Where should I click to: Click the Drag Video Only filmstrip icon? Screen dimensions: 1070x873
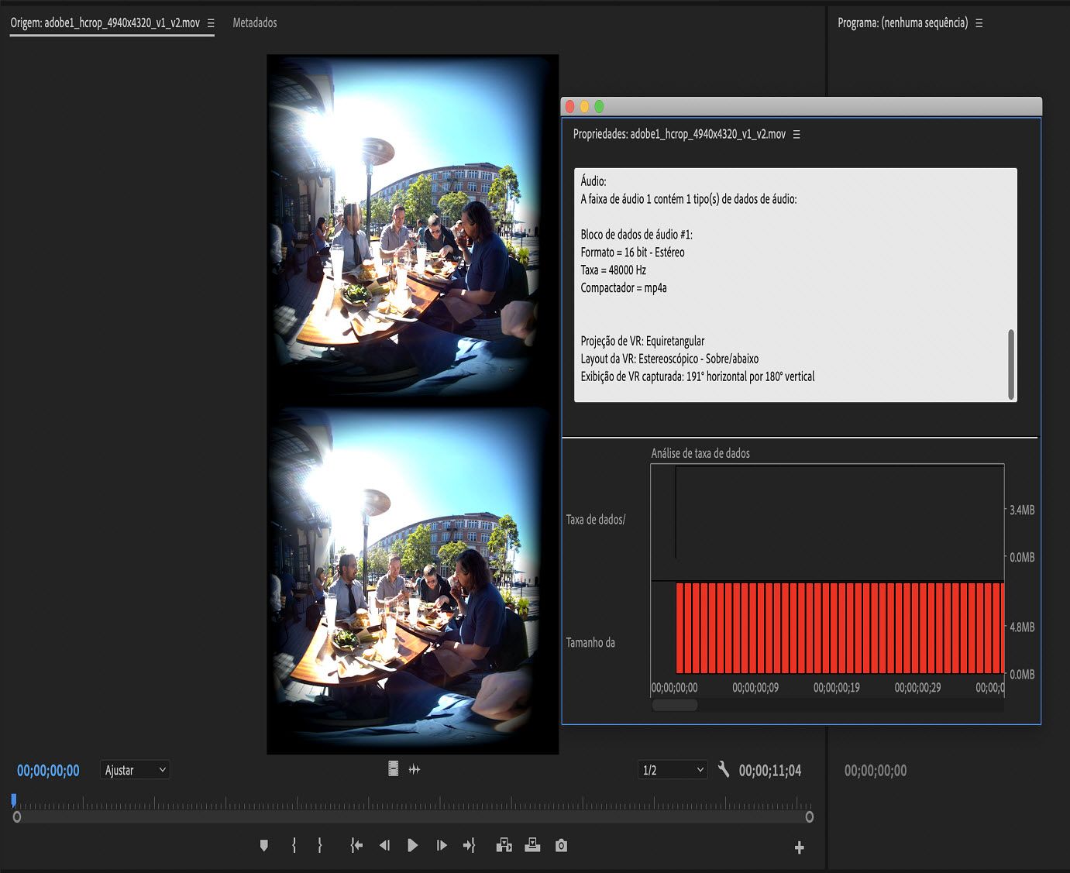(x=392, y=768)
